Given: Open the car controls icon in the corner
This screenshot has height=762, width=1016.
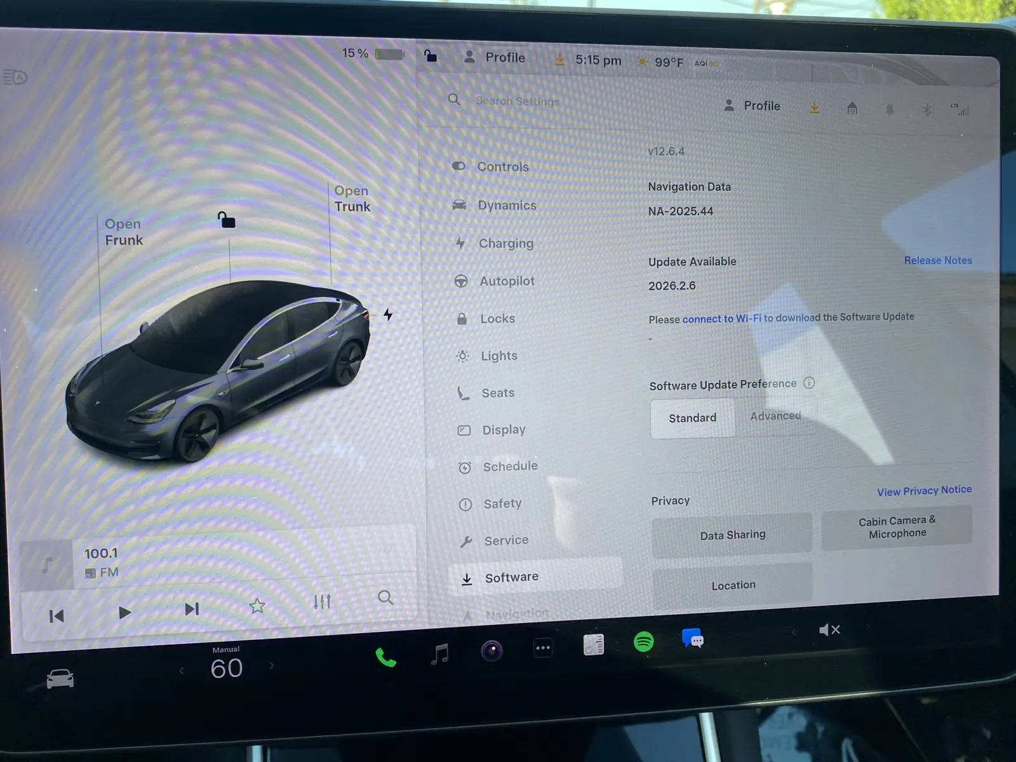Looking at the screenshot, I should 60,679.
